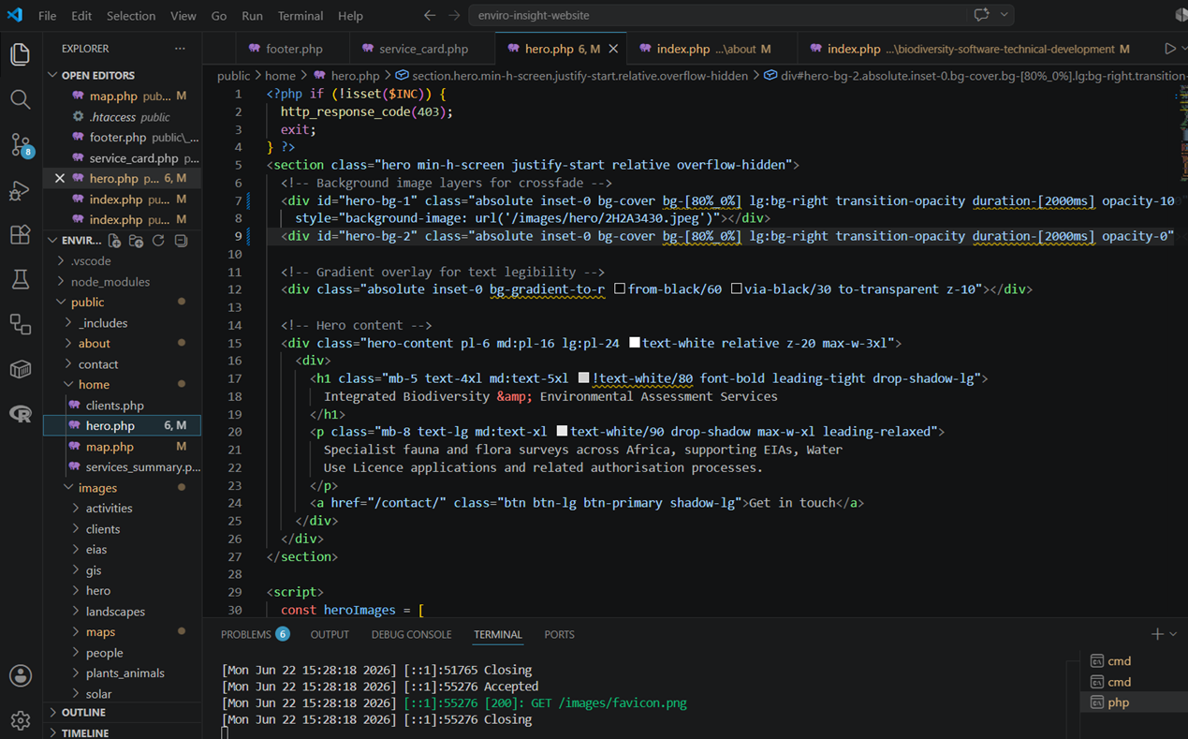Click the Go Forward arrow in the title bar
Screen dimensions: 1188x739
[x=454, y=15]
